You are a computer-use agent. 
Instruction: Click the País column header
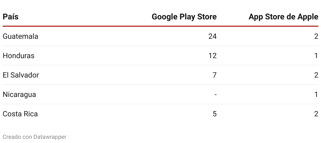tap(11, 17)
